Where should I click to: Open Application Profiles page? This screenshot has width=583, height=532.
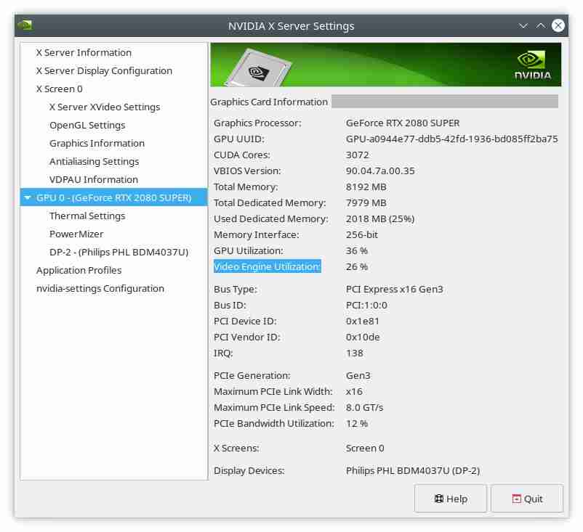tap(79, 270)
